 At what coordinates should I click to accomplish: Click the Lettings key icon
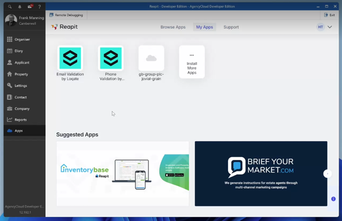tap(9, 85)
